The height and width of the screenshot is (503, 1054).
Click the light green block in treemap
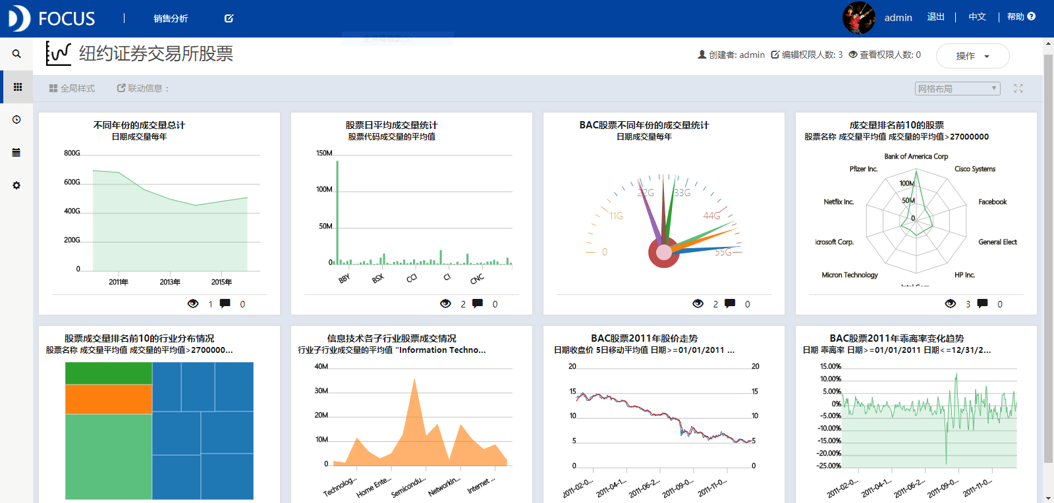point(109,457)
